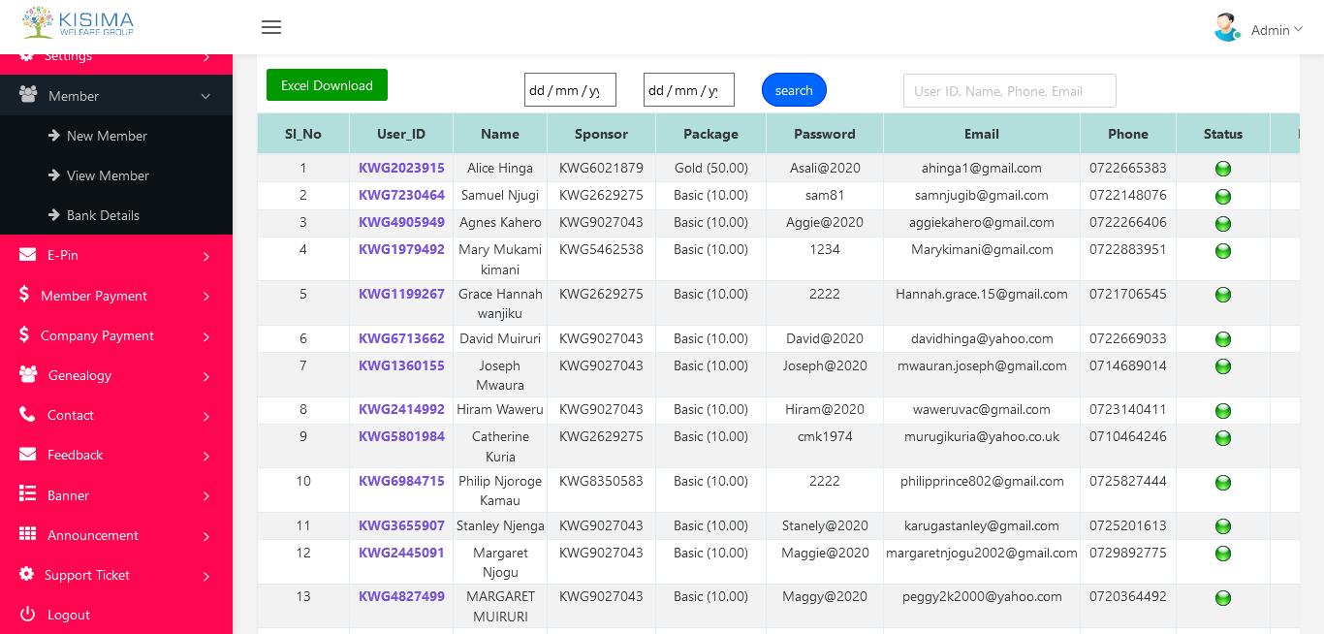Click the Feedback envelope icon
The height and width of the screenshot is (634, 1324).
click(28, 454)
